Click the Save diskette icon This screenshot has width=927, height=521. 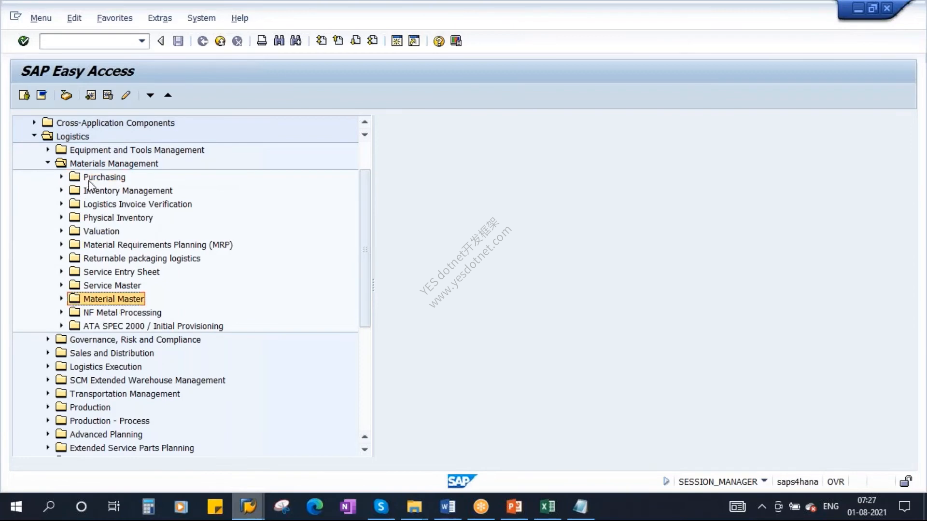pyautogui.click(x=178, y=41)
